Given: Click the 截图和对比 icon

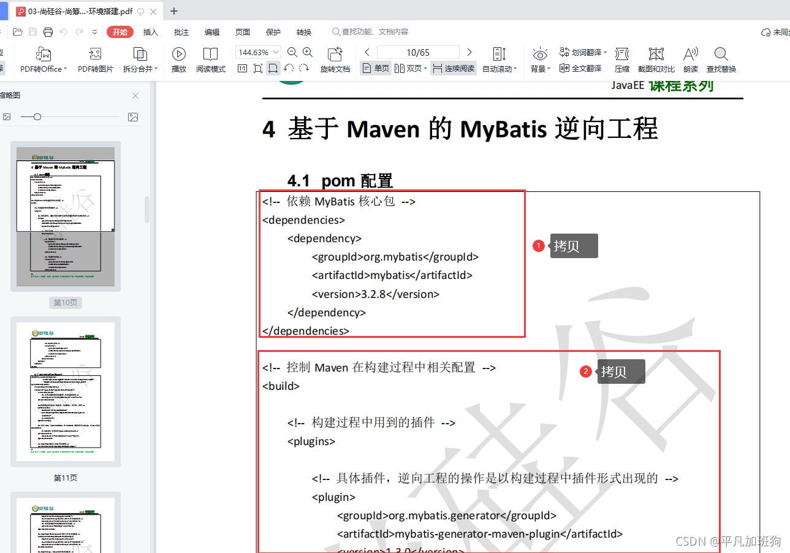Looking at the screenshot, I should pyautogui.click(x=656, y=54).
